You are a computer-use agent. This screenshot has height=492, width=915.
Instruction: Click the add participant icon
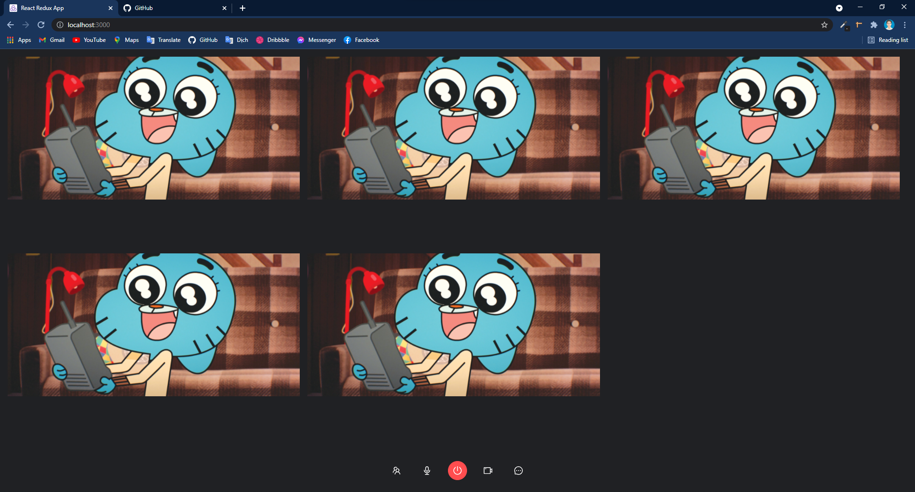click(396, 471)
